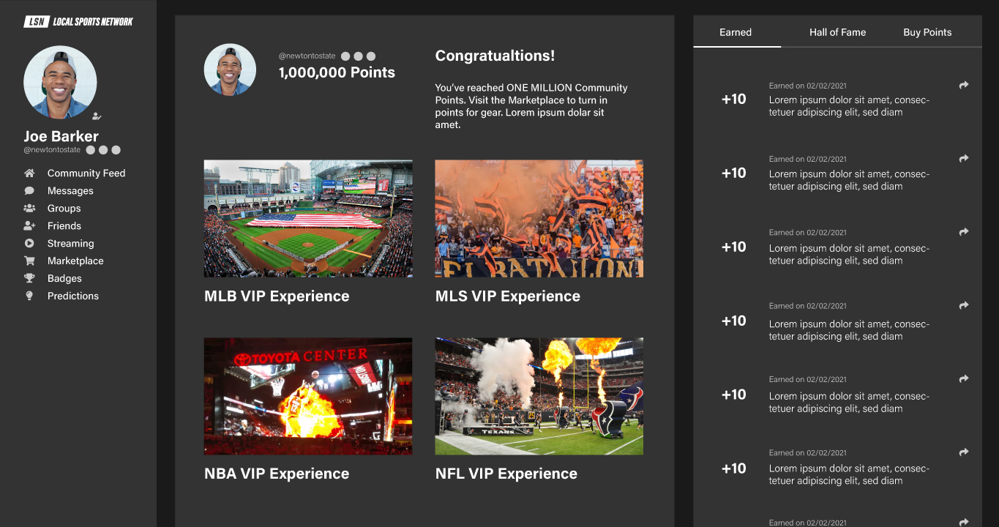Image resolution: width=999 pixels, height=527 pixels.
Task: Click Joe Barker's large sidebar profile photo
Action: pyautogui.click(x=60, y=82)
